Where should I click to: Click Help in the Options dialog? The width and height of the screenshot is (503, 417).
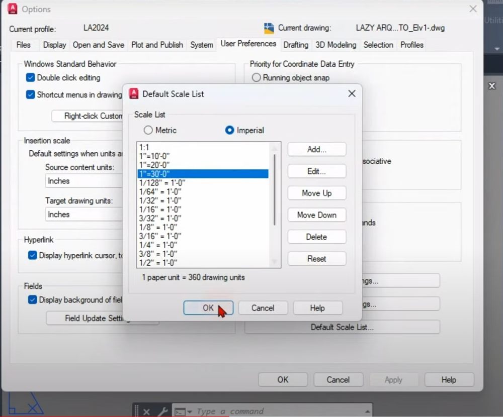[x=449, y=379]
